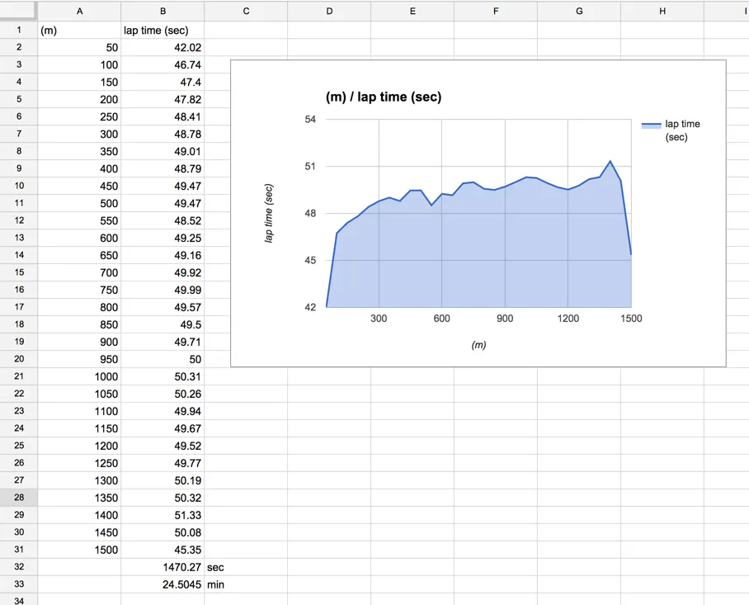This screenshot has width=749, height=605.
Task: Select column B header
Action: pyautogui.click(x=163, y=11)
